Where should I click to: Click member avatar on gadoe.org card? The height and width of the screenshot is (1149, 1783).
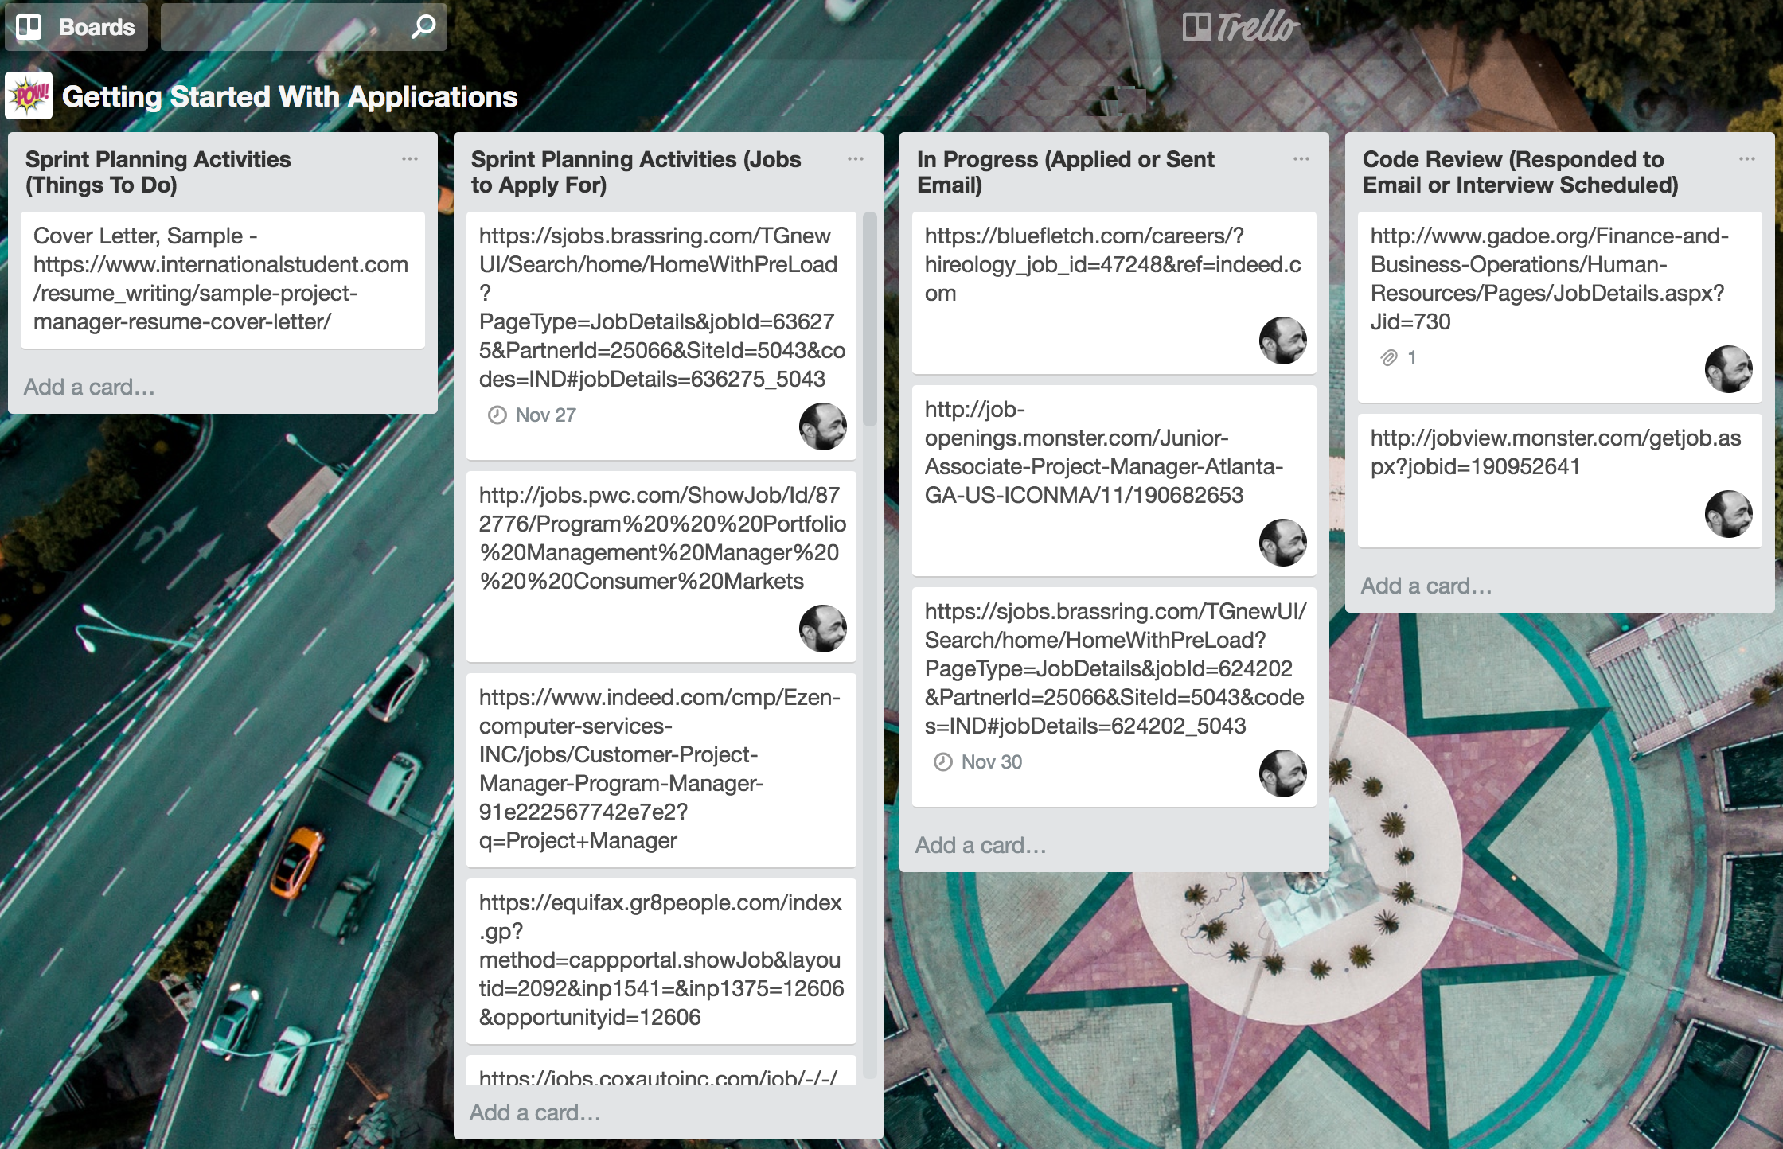click(1729, 369)
